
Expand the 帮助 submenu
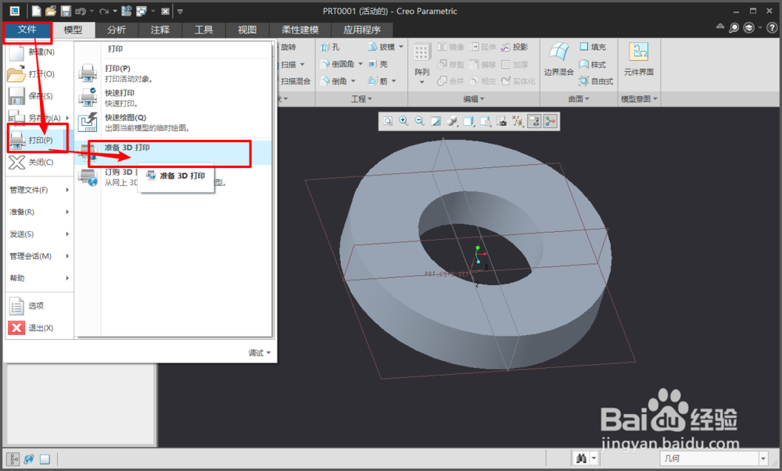[39, 278]
